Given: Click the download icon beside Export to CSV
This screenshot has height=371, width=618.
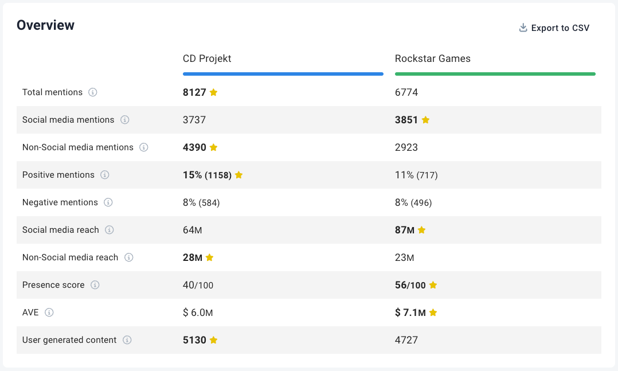Looking at the screenshot, I should 523,28.
